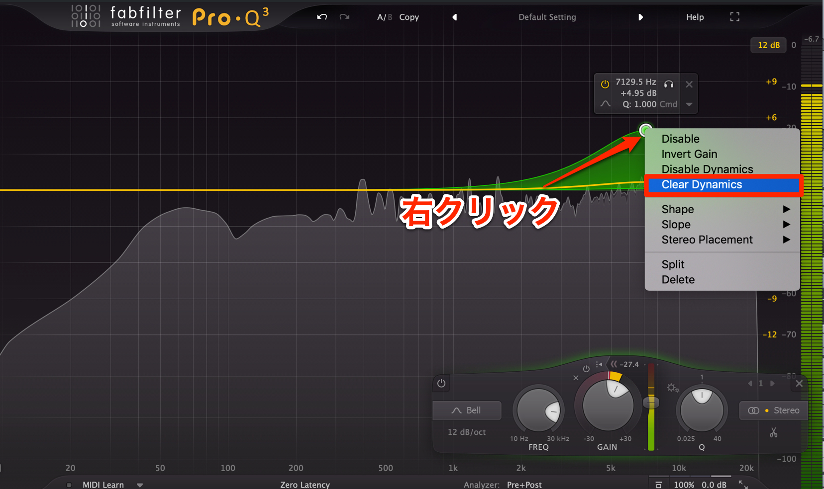Toggle band bypass power button in panel
The image size is (824, 489).
coord(441,383)
